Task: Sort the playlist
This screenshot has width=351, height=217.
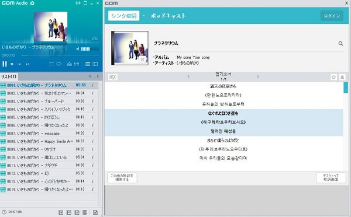Action: point(85,212)
